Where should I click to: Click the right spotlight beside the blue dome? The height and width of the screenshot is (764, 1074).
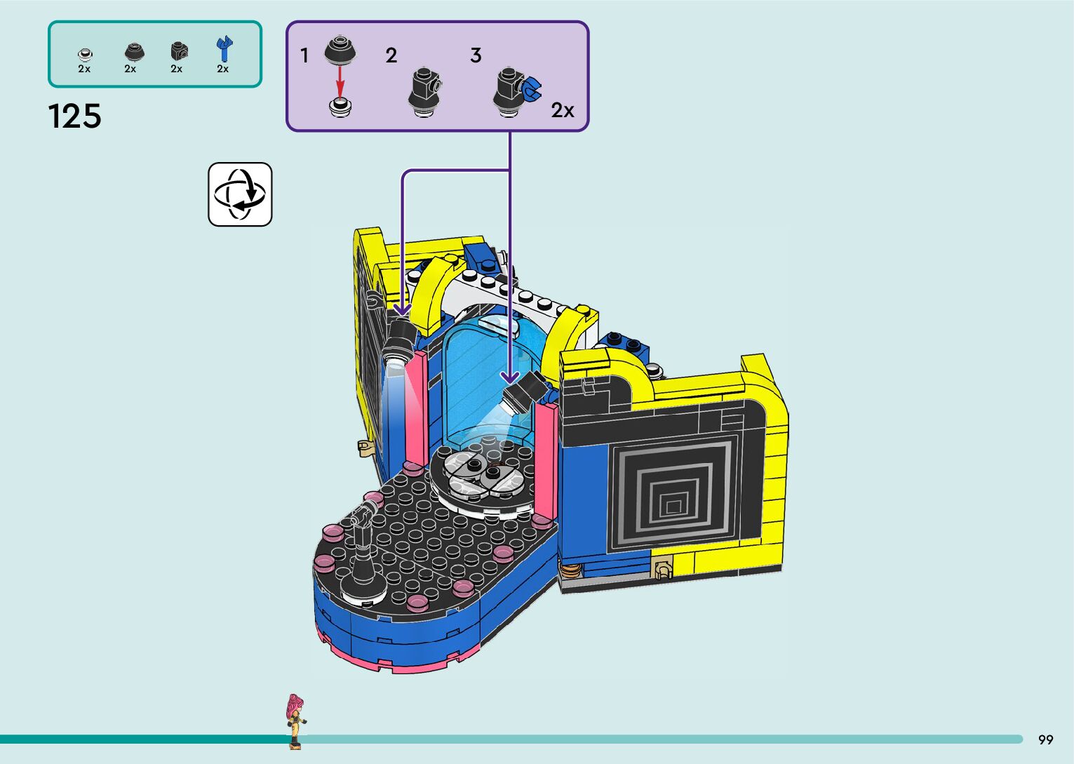tap(523, 391)
